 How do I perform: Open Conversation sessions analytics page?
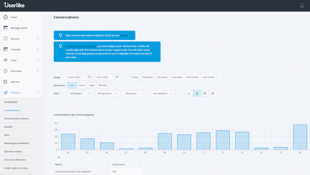17,118
